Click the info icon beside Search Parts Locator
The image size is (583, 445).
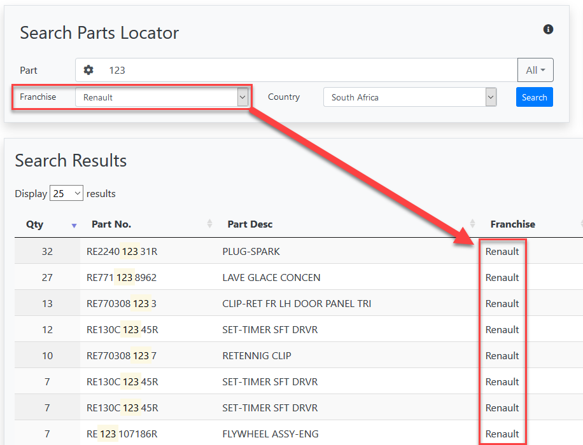coord(548,29)
